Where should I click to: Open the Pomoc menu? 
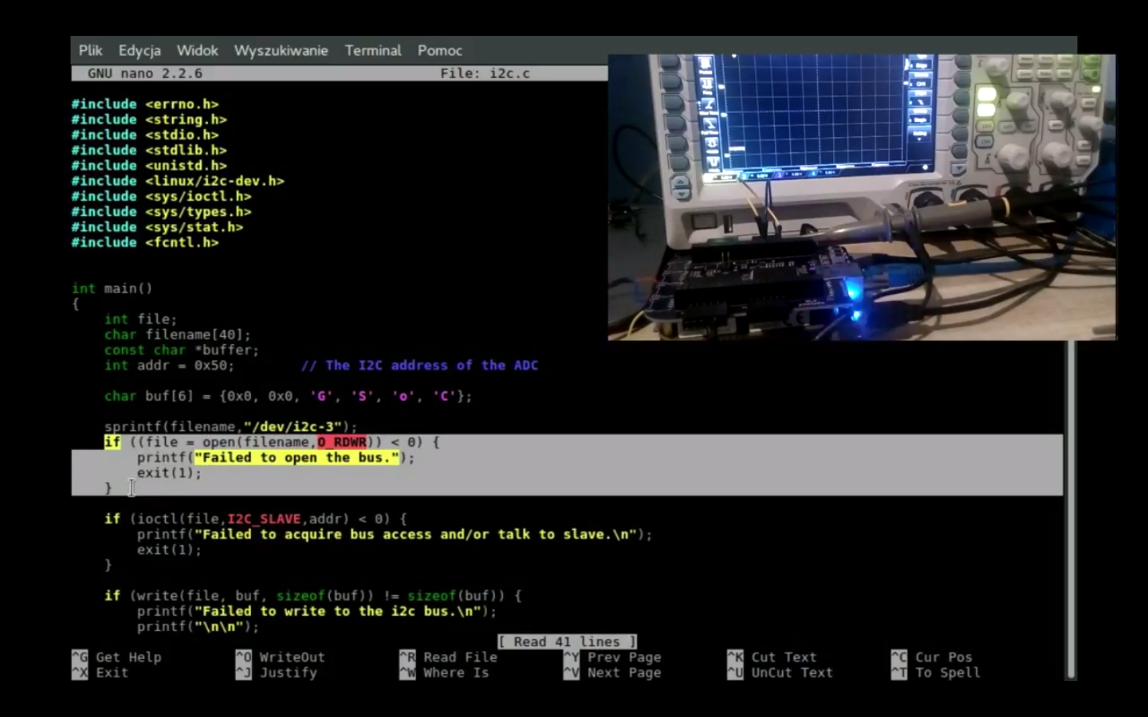(x=439, y=50)
